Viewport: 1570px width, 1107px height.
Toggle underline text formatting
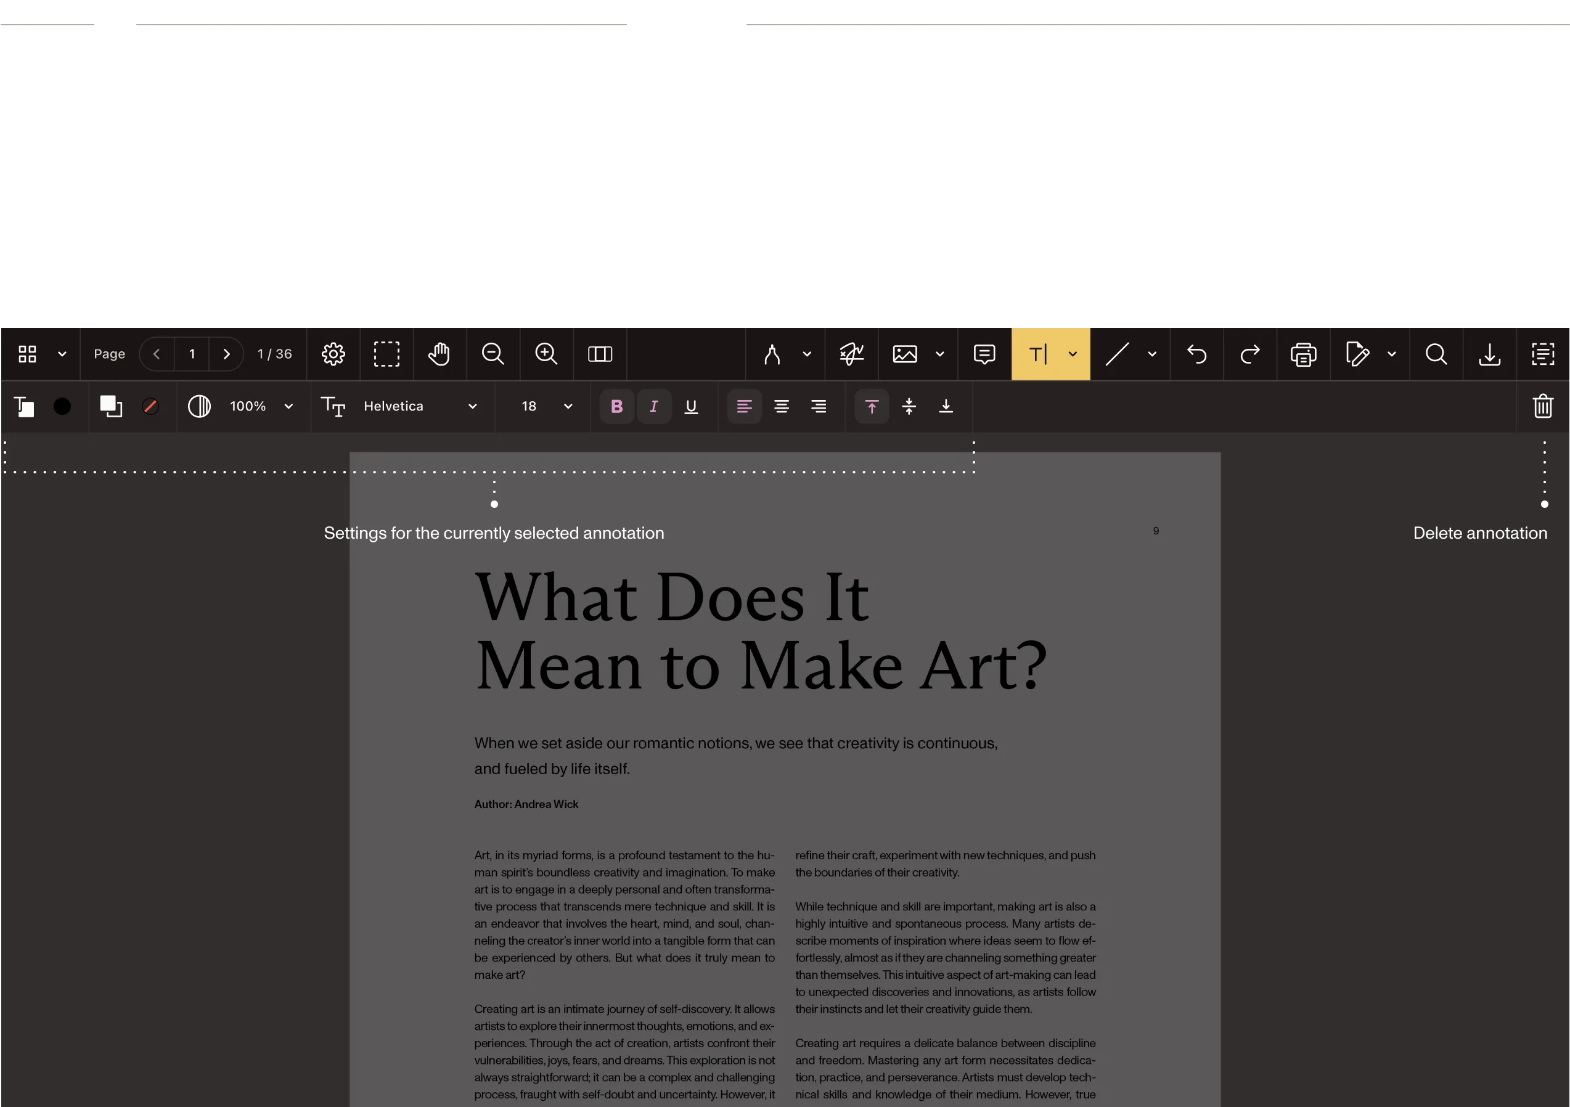(690, 407)
